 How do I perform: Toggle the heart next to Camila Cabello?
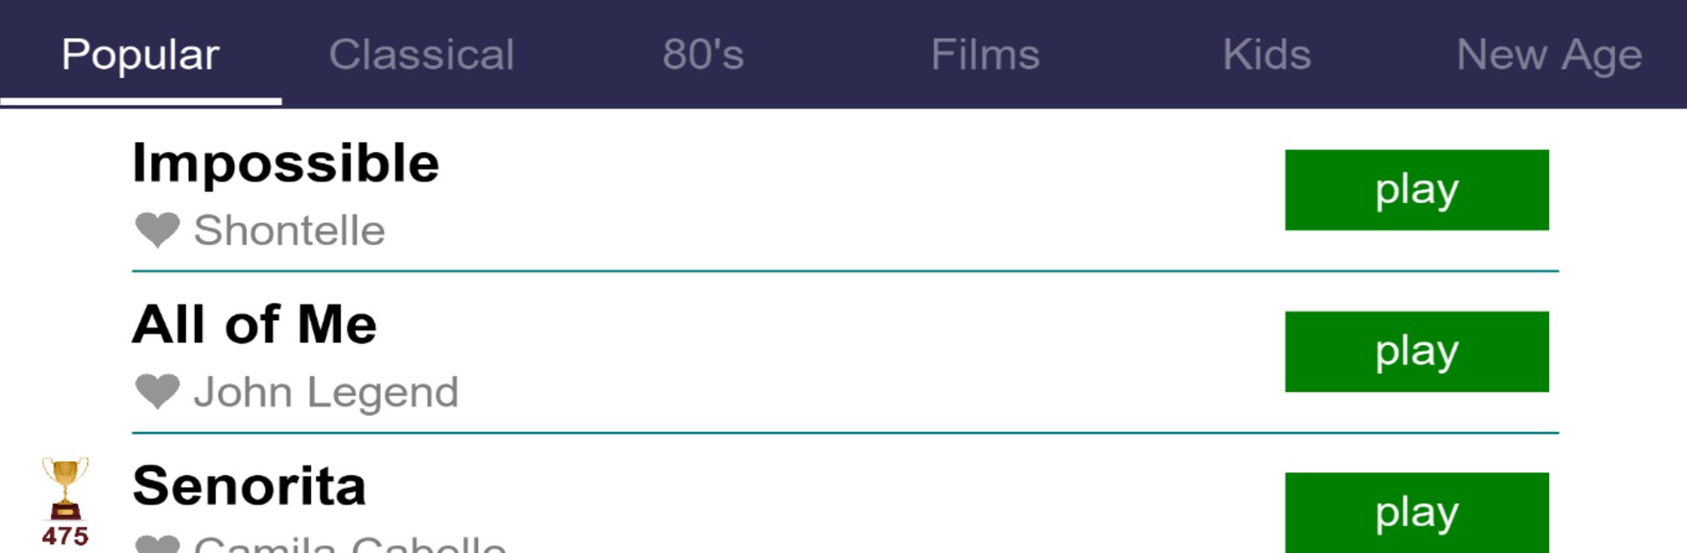pos(157,544)
